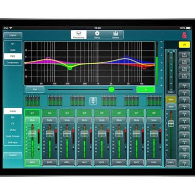Select the PEQ processing tab

point(13,56)
